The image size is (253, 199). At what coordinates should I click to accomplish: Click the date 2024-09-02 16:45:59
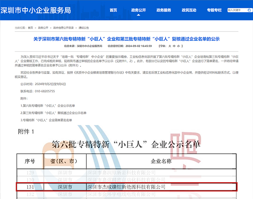click(x=138, y=46)
